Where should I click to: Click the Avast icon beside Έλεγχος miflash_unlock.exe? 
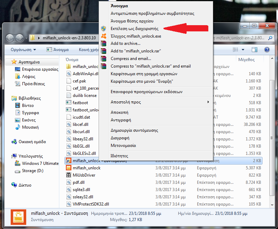(103, 36)
